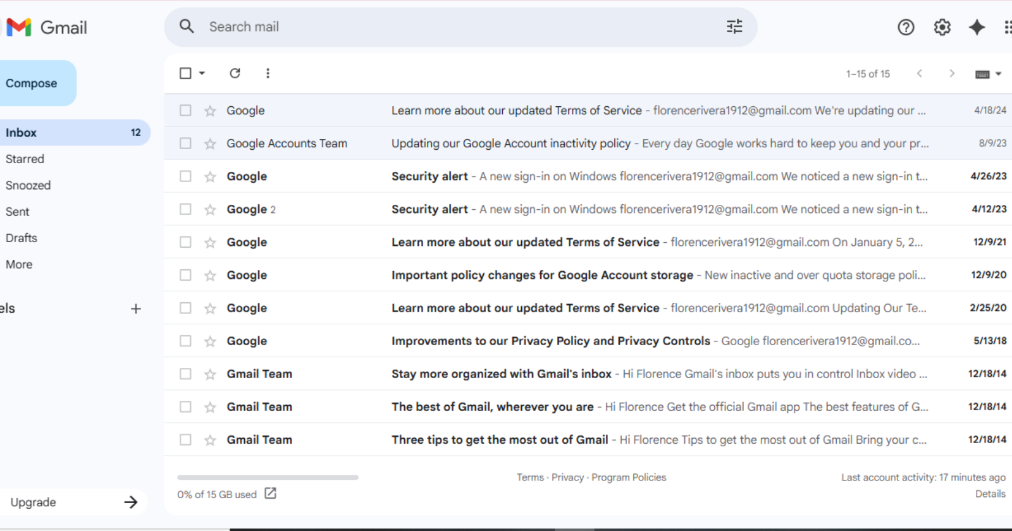Refresh the inbox
The width and height of the screenshot is (1012, 531).
coord(235,73)
